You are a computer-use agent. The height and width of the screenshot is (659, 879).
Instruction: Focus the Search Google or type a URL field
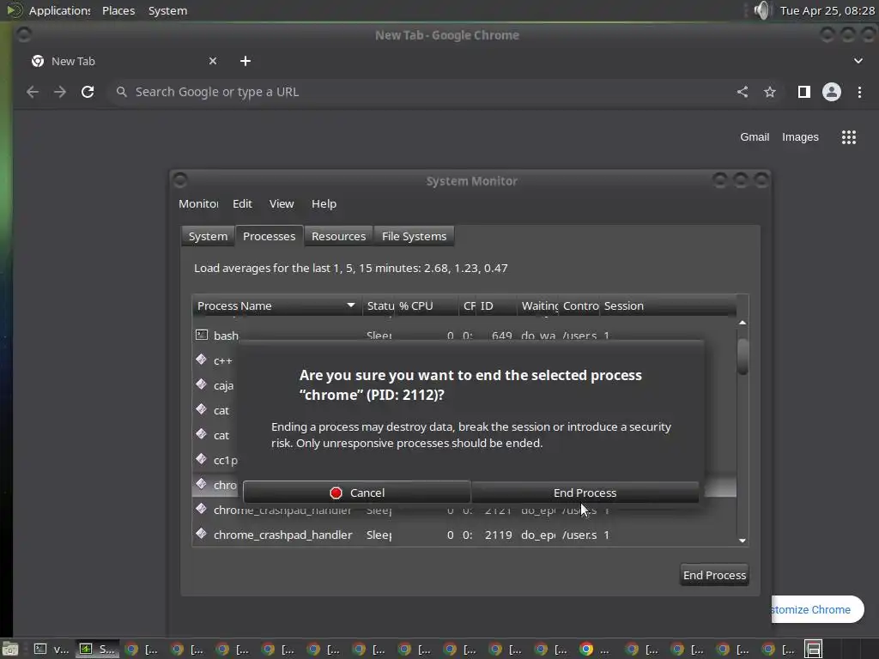click(x=421, y=92)
